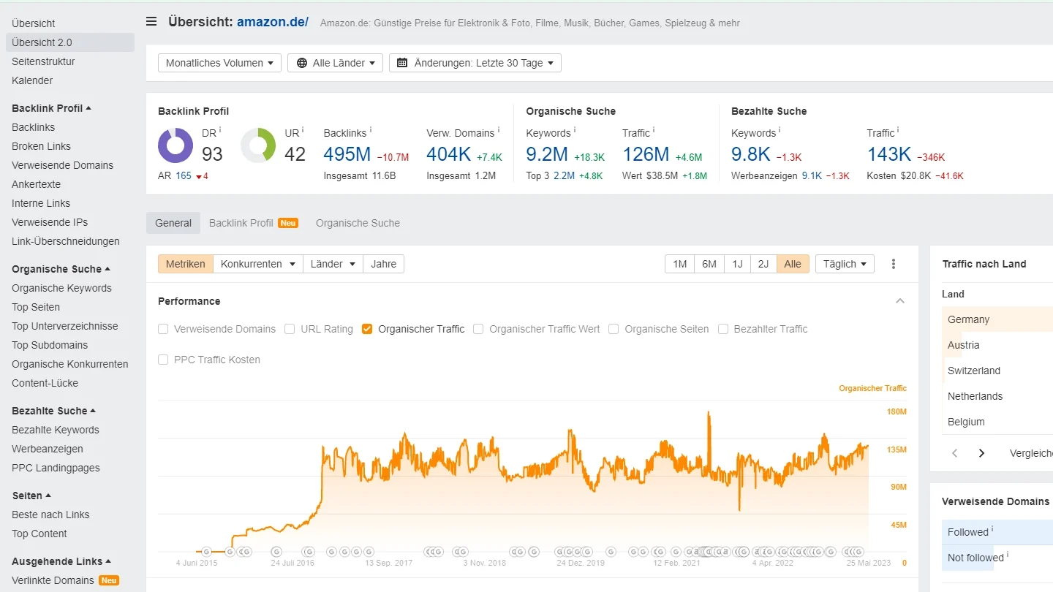The image size is (1053, 592).
Task: Open the Konkurrenten dropdown
Action: coord(258,264)
